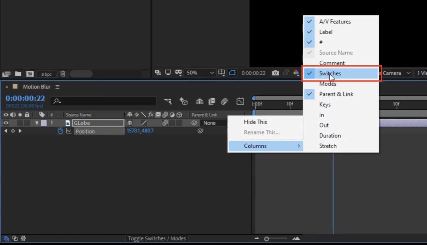
Task: Click the timeline zoom slider handle
Action: pos(267,239)
